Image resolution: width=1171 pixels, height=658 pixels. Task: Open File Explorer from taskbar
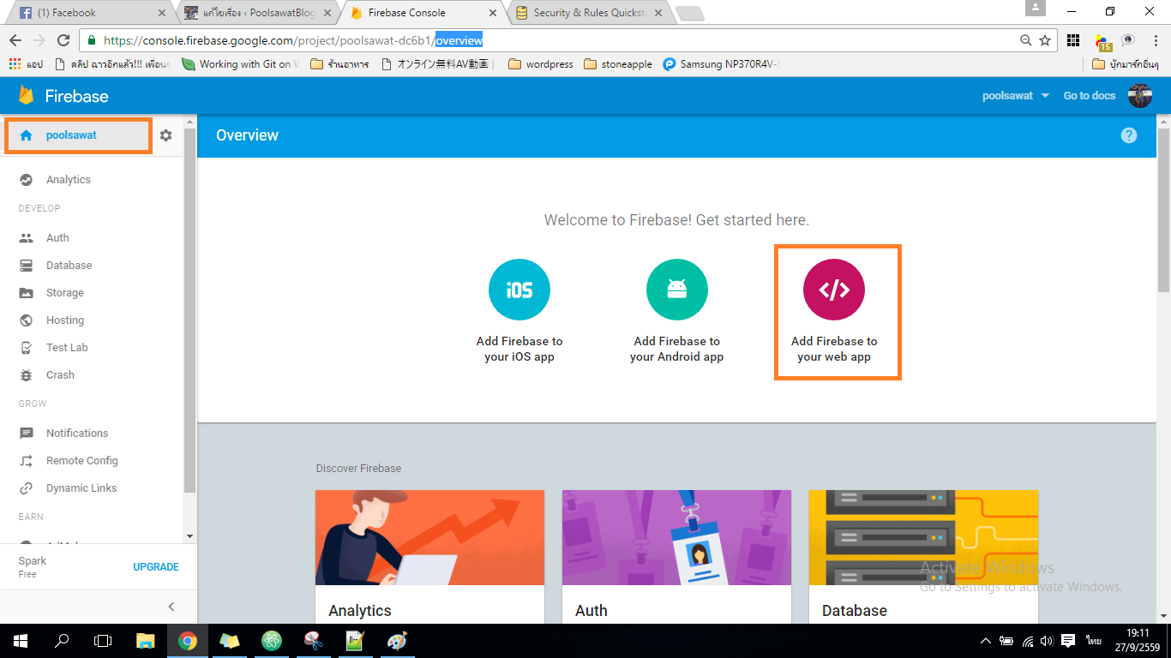pyautogui.click(x=146, y=641)
